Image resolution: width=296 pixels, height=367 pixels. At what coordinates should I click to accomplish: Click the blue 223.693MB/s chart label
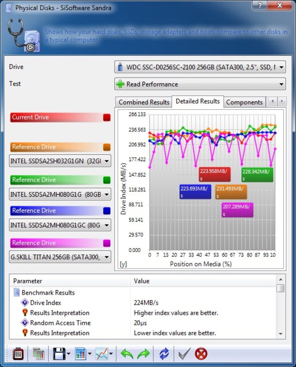[195, 192]
